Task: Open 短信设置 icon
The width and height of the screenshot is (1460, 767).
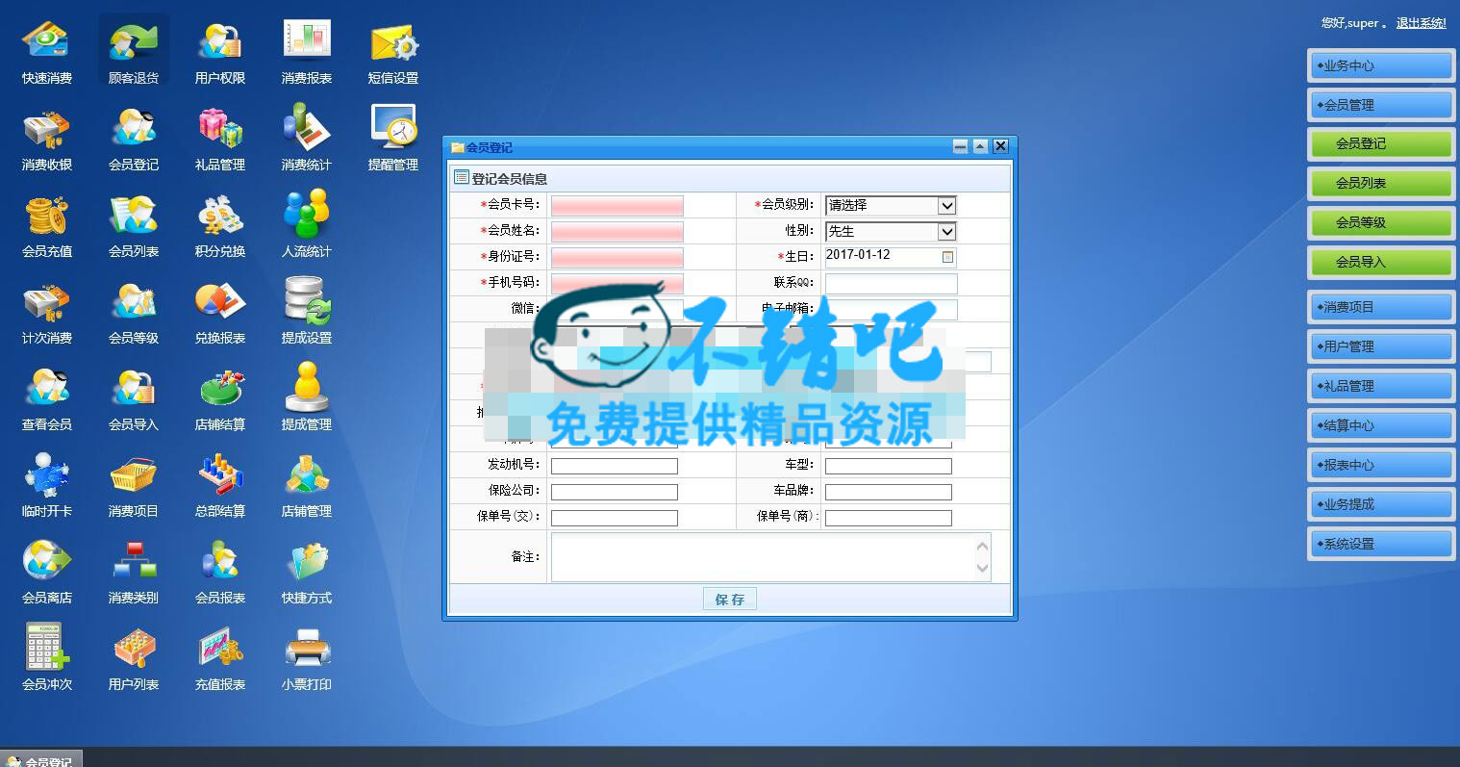Action: point(392,53)
